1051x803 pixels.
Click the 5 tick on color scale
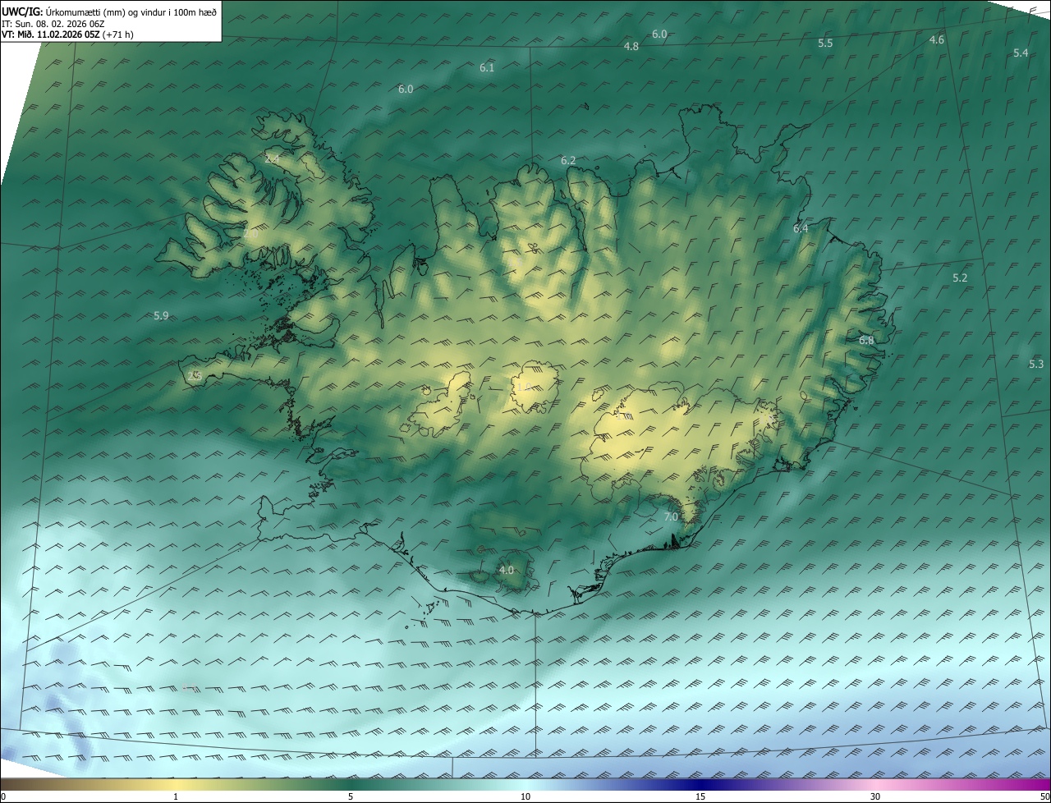click(351, 796)
